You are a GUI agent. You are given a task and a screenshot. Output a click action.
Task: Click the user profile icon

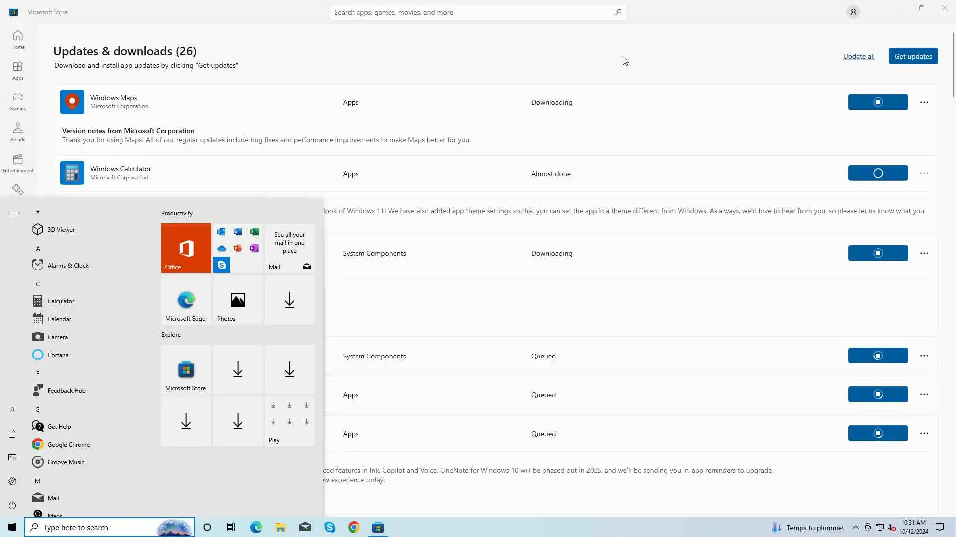tap(853, 12)
